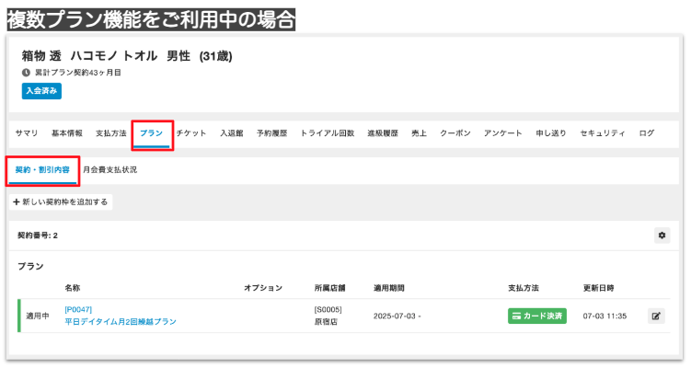
Task: Go to the チケット tab
Action: coord(190,133)
